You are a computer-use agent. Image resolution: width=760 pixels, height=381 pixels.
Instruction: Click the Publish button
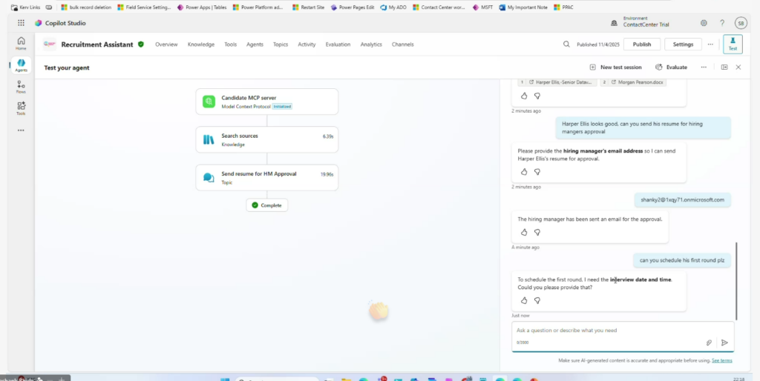tap(642, 44)
